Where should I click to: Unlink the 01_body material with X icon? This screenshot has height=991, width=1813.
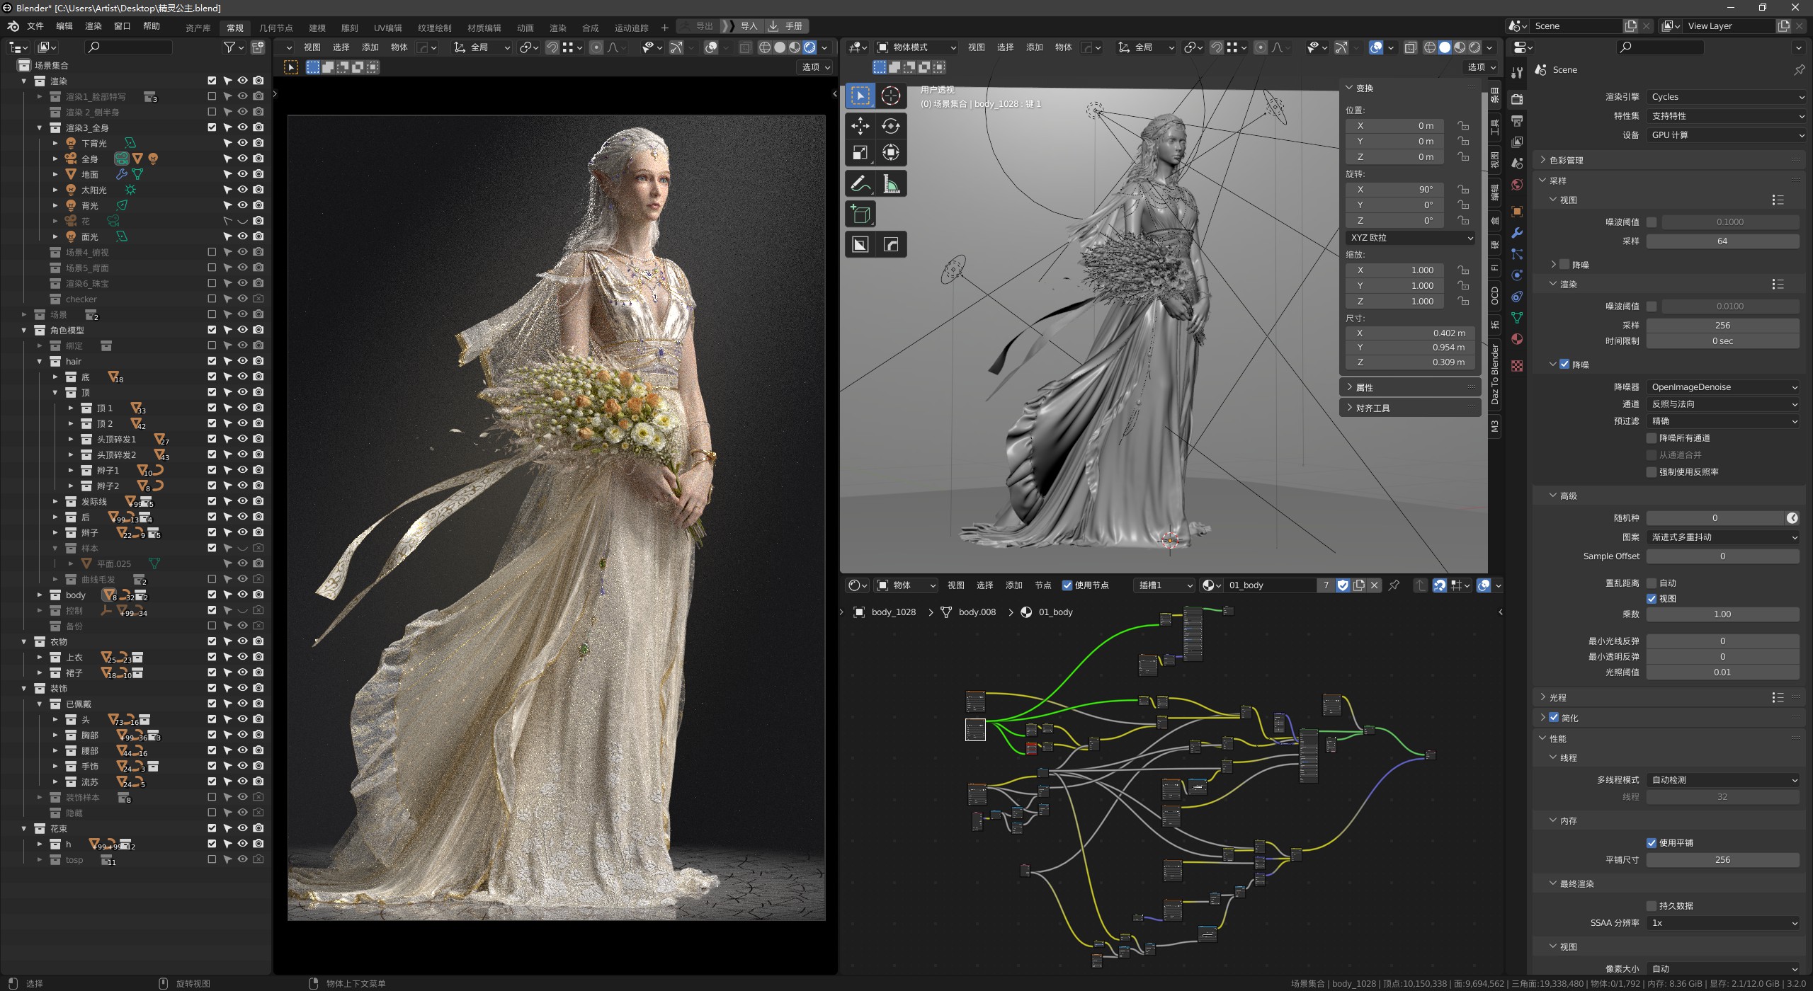(1375, 585)
